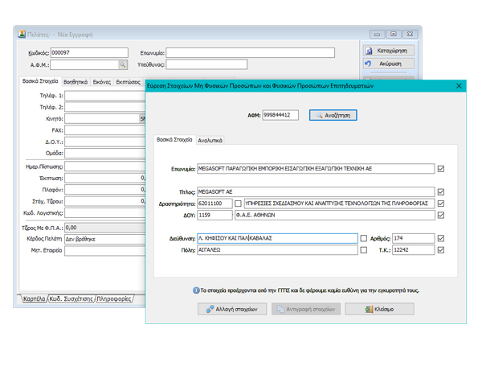Click Δραστηριότητα description field ΥΠΗΡΕΣΙΕΣ ΣΧΕΔΙΑΣΜΟΥ
The height and width of the screenshot is (370, 482).
pyautogui.click(x=339, y=203)
